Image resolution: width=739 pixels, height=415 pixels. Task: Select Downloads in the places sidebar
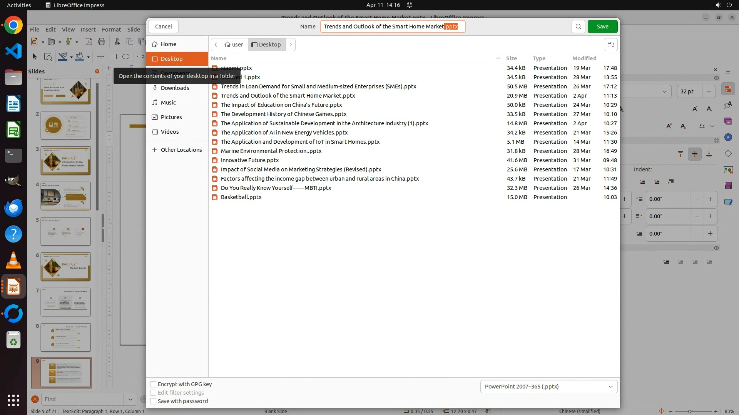pos(175,88)
